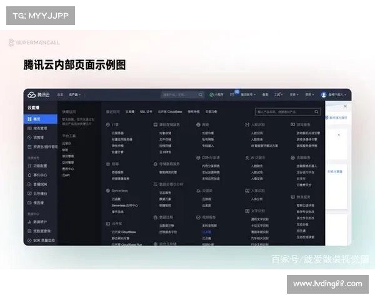Image resolution: width=375 pixels, height=300 pixels.
Task: Click the product search magnifier icon
Action: [x=316, y=112]
